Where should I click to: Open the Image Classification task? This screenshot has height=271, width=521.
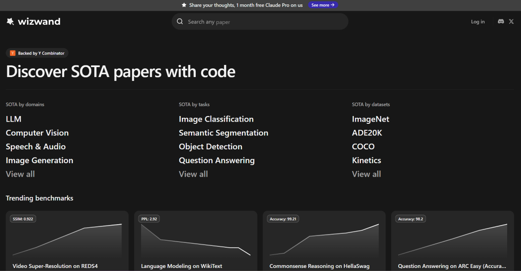coord(216,119)
